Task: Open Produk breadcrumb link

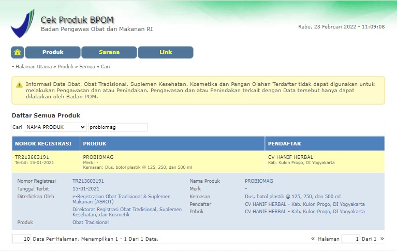Action: [66, 67]
